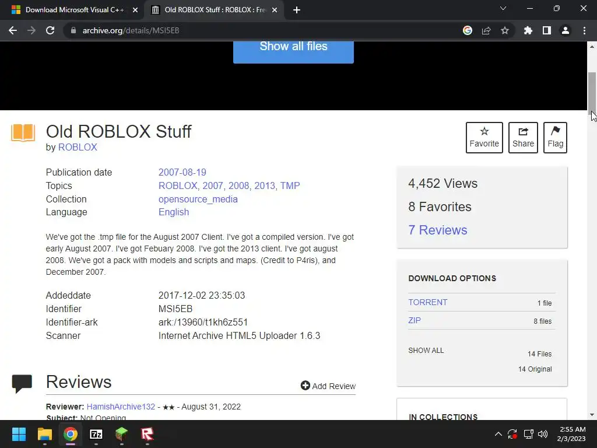Viewport: 597px width, 448px height.
Task: Click the browser forward arrow
Action: (x=31, y=30)
